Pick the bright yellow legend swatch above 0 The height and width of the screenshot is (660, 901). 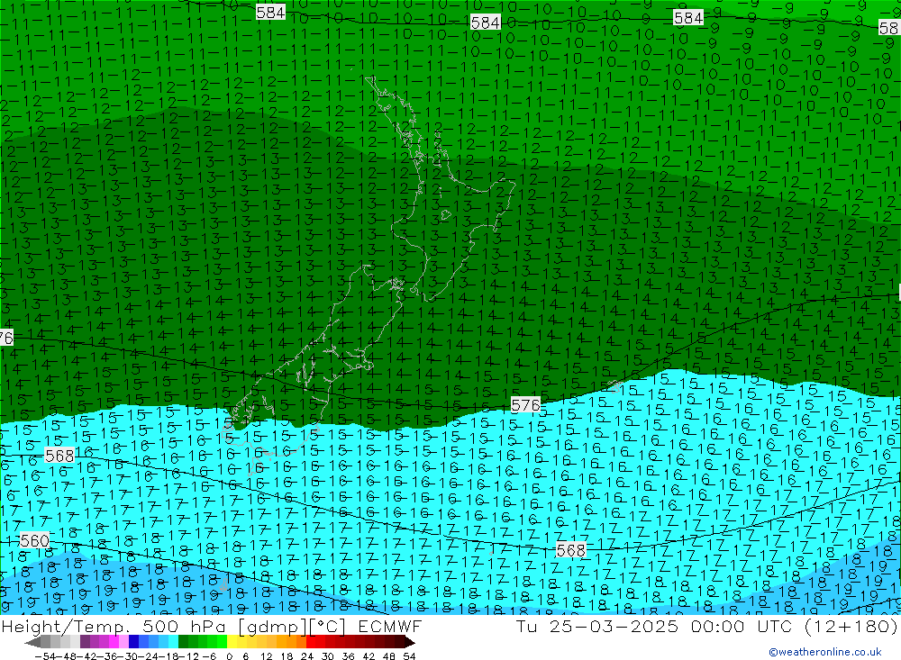click(x=232, y=642)
